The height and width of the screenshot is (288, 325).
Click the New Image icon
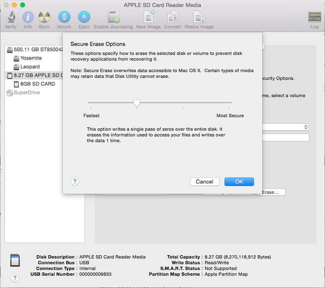coord(149,16)
